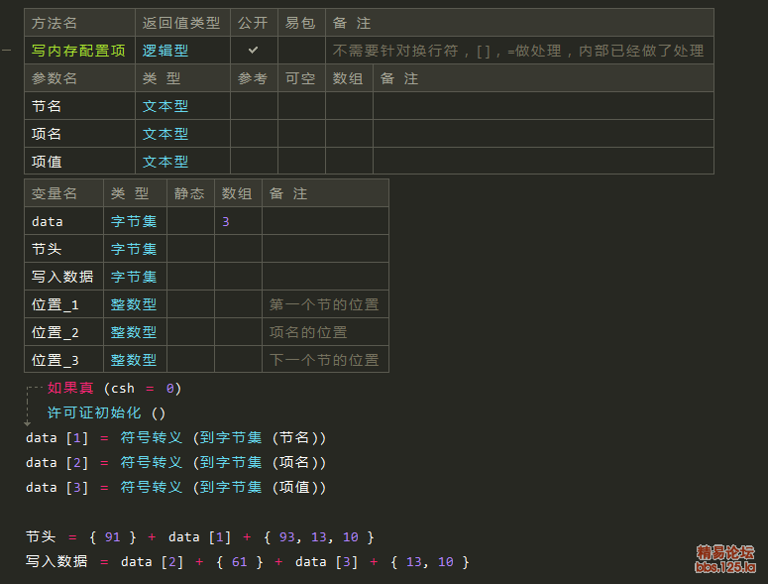Select the variable name 节头
Screen dimensions: 768x584
pos(47,249)
